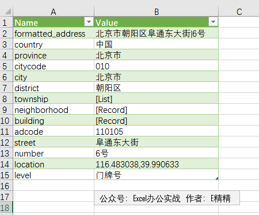Select the 门牌号 value cell
This screenshot has height=215, width=259.
(157, 175)
